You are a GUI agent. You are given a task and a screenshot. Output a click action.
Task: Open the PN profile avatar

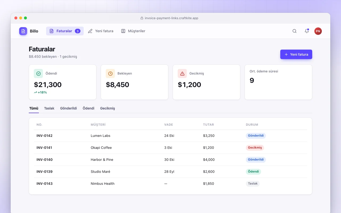pyautogui.click(x=318, y=31)
